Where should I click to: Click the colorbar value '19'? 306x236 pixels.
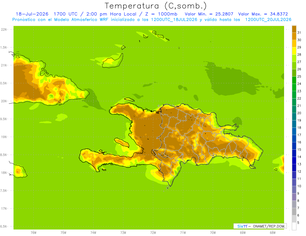[x=299, y=120]
